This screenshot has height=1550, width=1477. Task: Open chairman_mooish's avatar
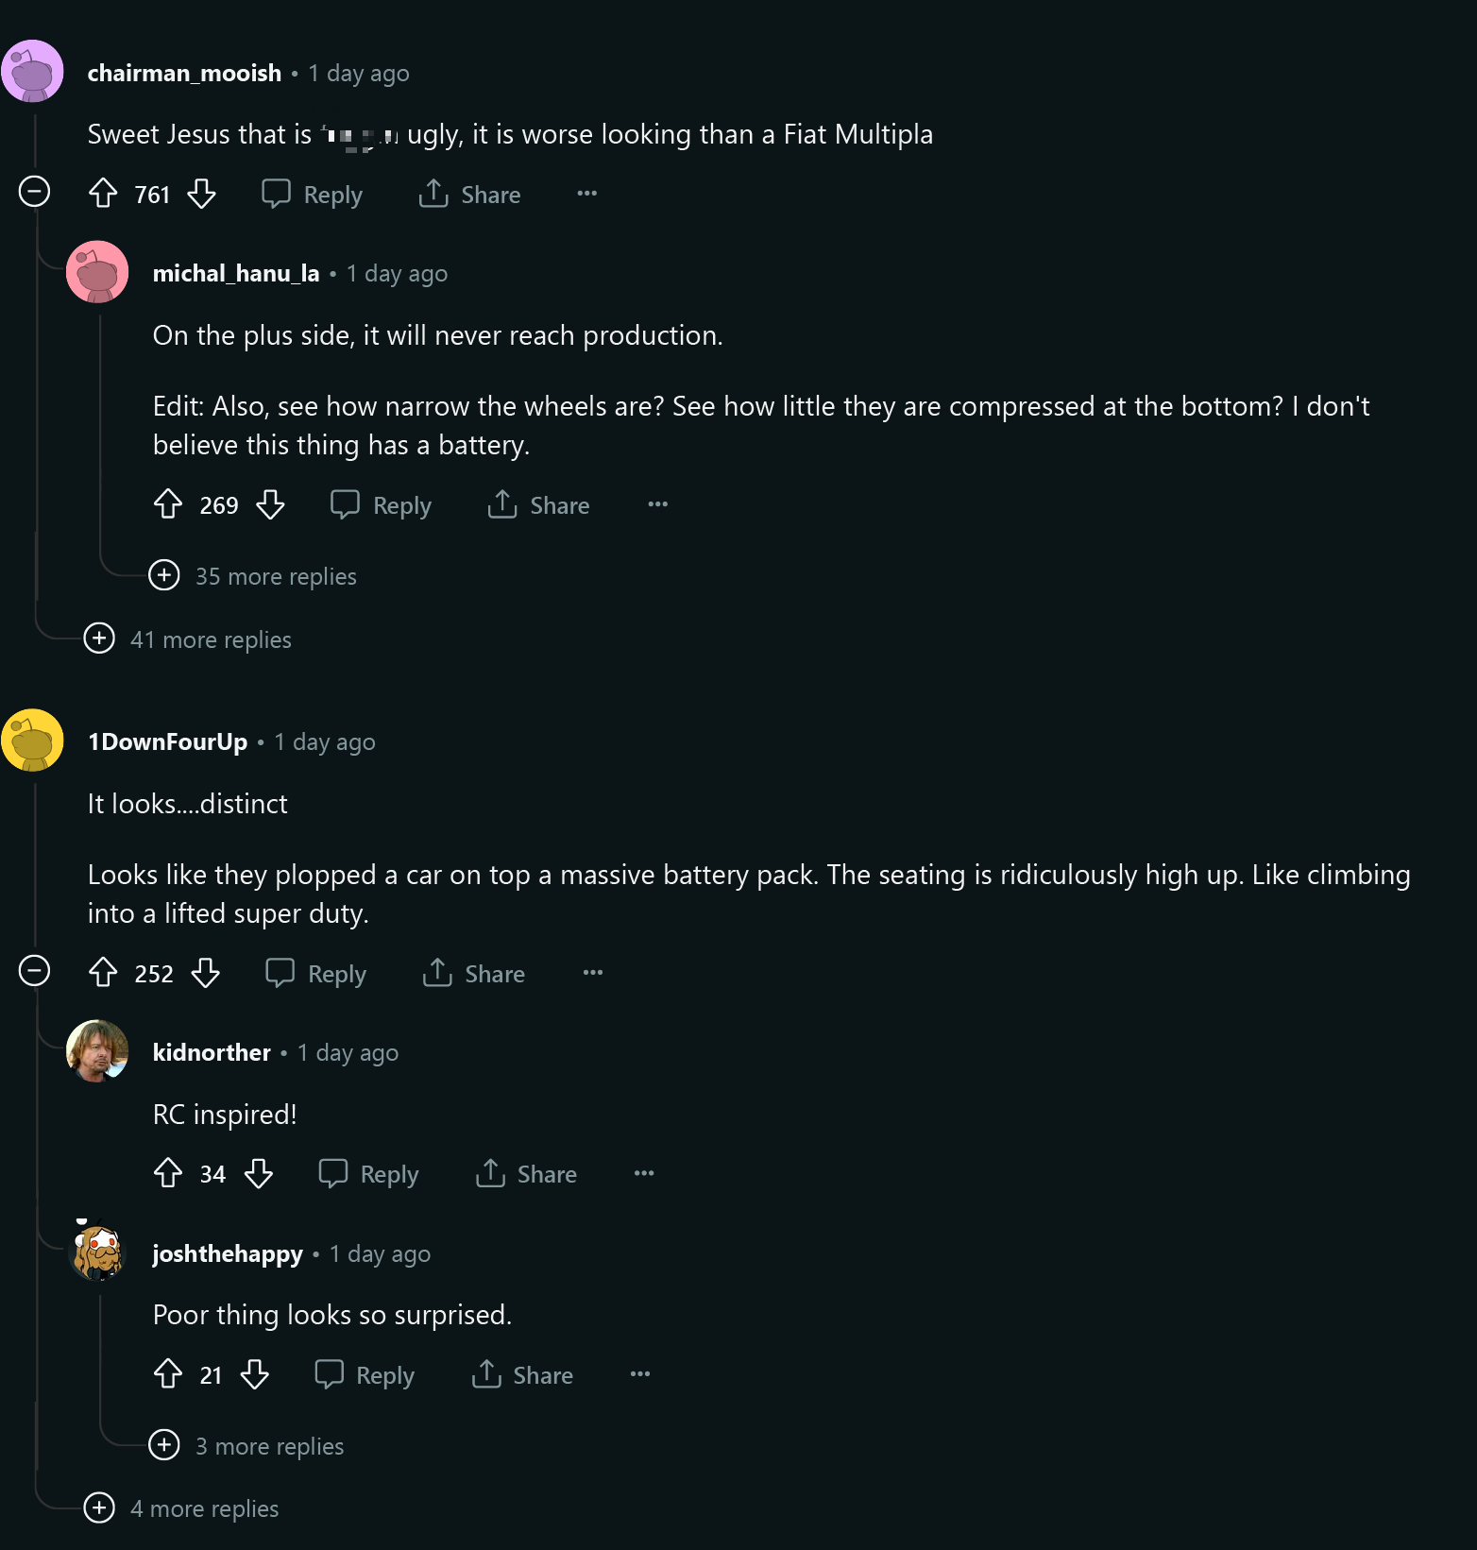point(33,71)
